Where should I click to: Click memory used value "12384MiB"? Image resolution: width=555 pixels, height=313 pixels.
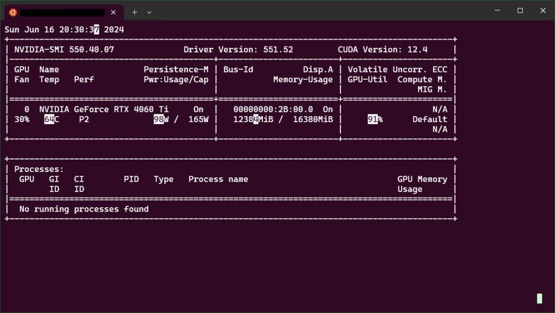[254, 119]
